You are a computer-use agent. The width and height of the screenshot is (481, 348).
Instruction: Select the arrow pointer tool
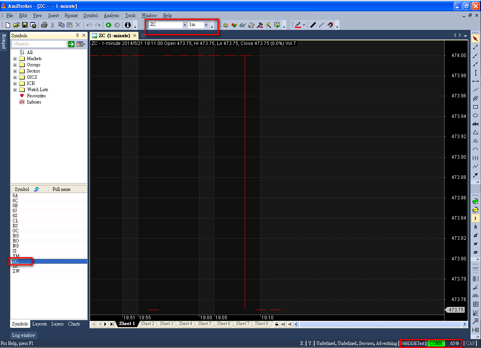(x=476, y=38)
